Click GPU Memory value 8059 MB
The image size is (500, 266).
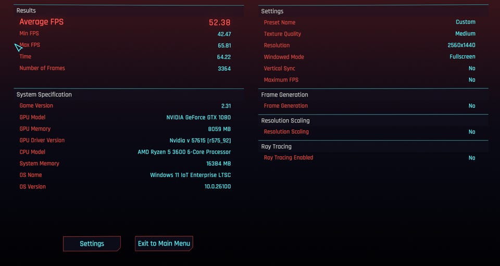tap(219, 129)
